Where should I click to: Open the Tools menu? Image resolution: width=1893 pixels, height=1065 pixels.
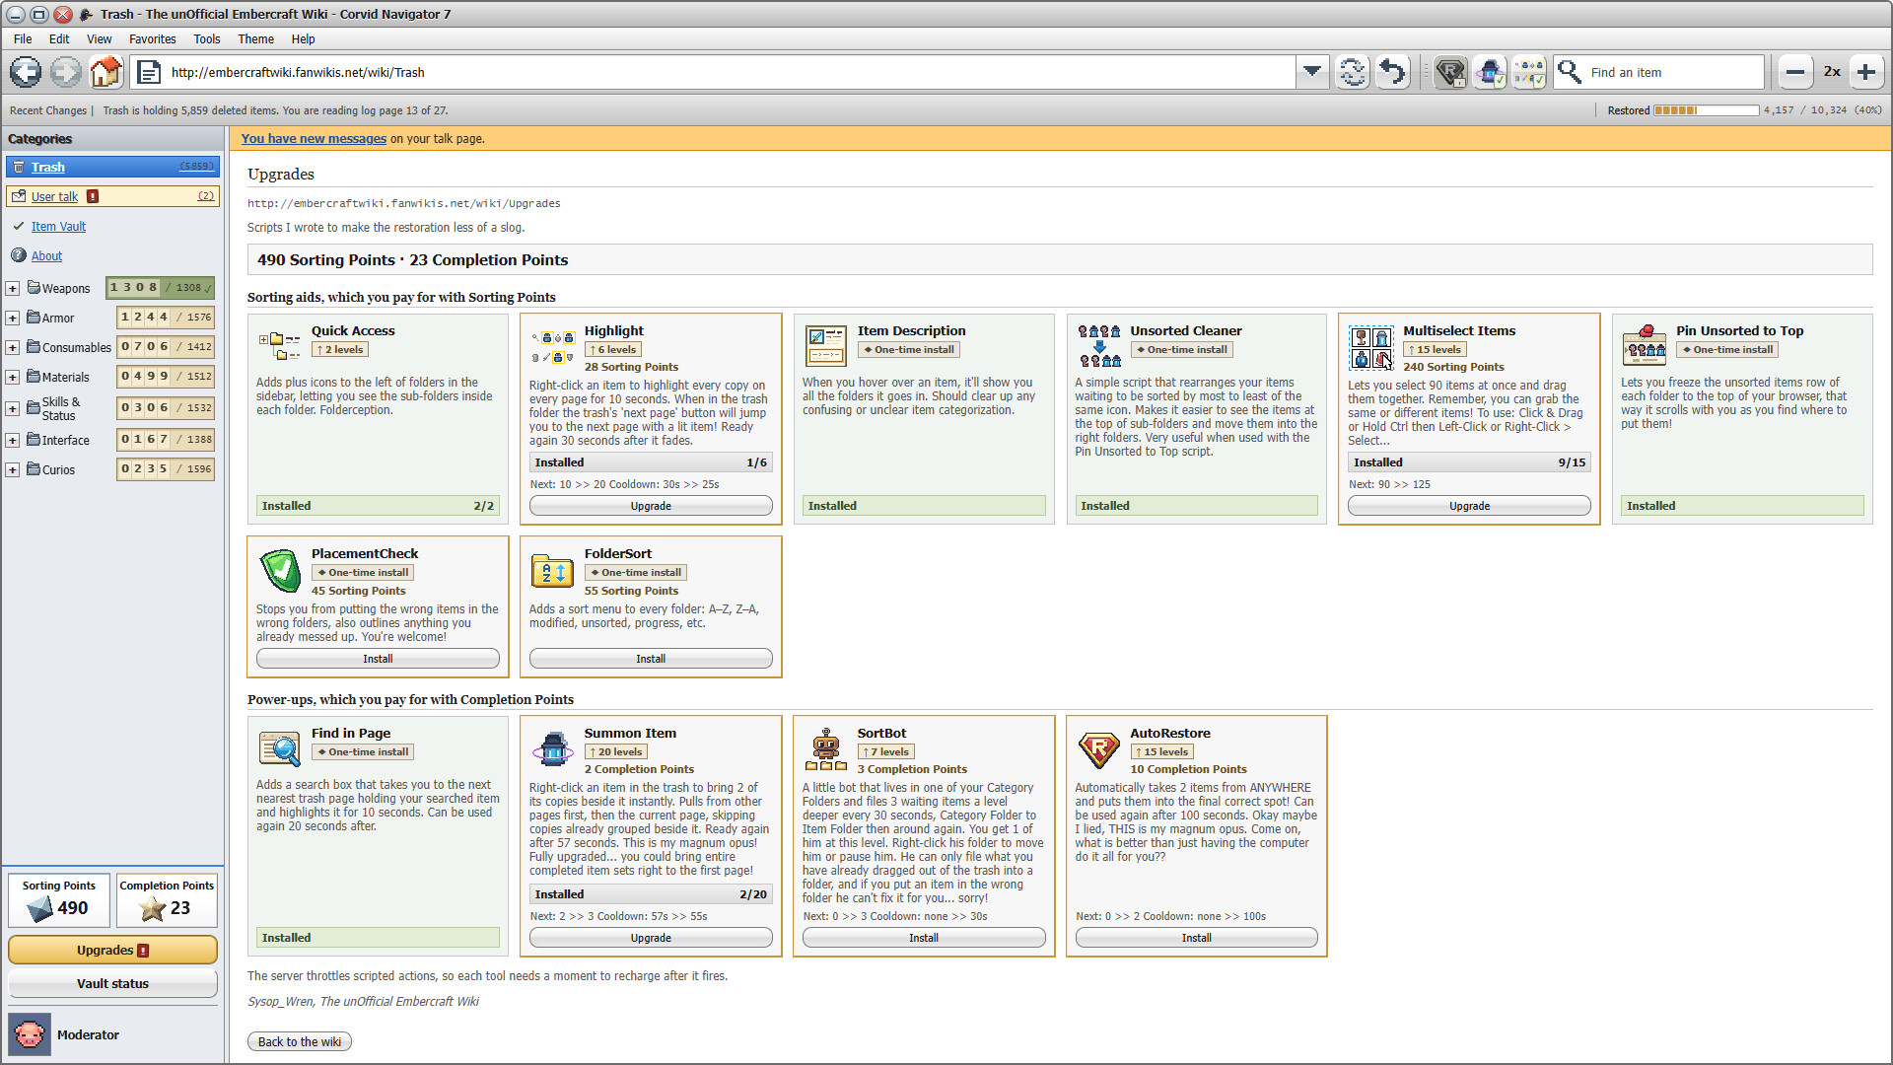[x=207, y=39]
